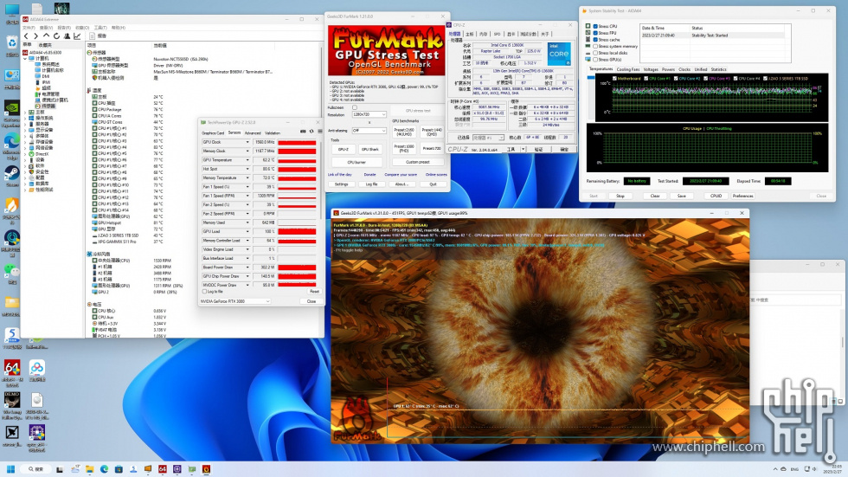Open the FurMark Anti-aliasing dropdown

369,131
